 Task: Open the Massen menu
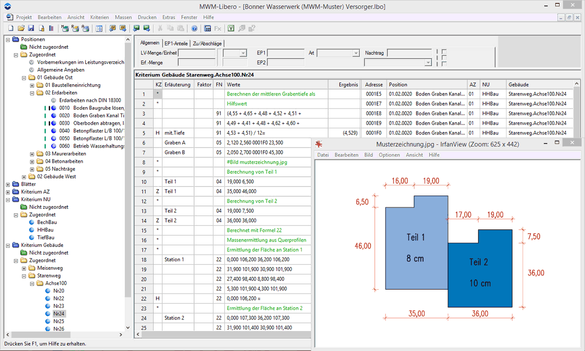(x=123, y=17)
